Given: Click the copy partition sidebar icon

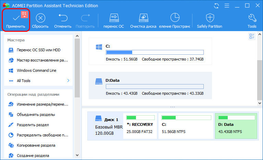Looking at the screenshot, I should click(x=11, y=145).
